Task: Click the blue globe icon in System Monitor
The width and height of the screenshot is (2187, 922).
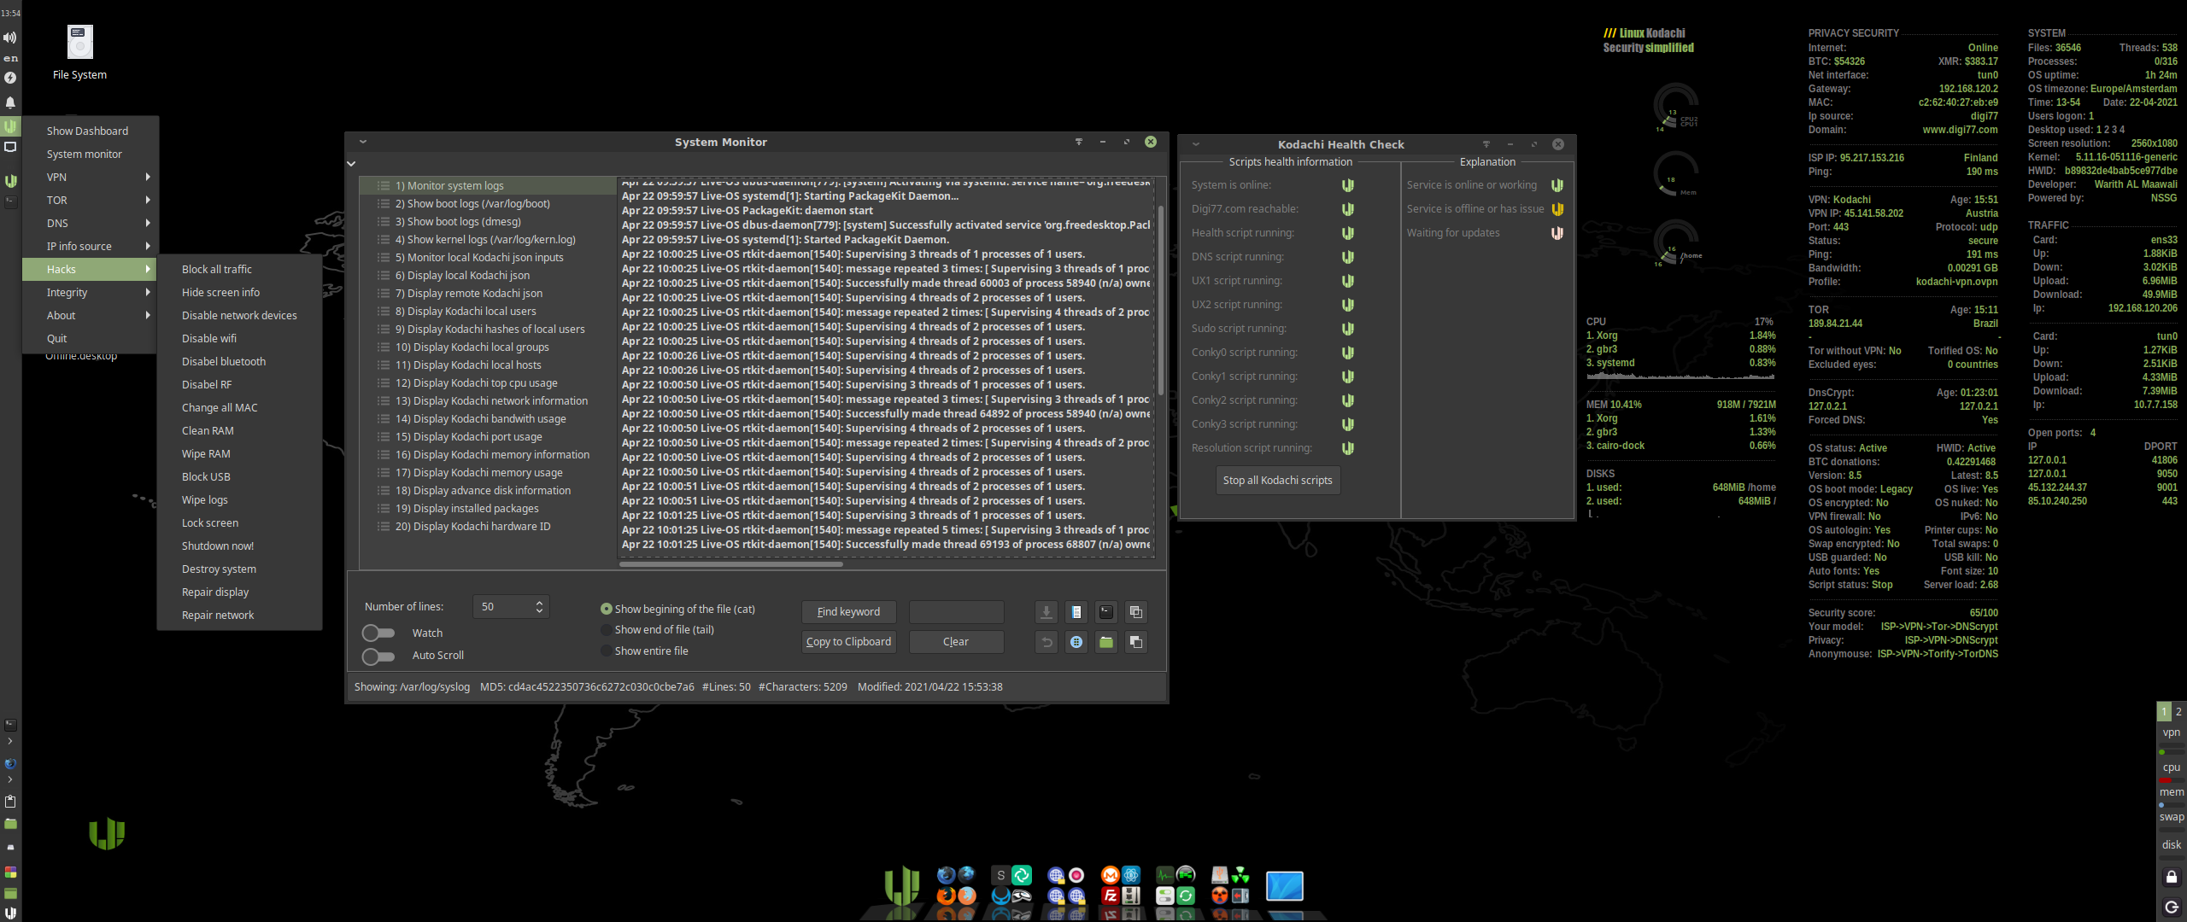Action: (1076, 642)
